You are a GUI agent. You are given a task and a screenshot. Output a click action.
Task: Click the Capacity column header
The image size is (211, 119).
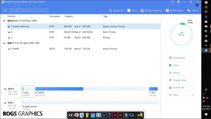(69, 16)
